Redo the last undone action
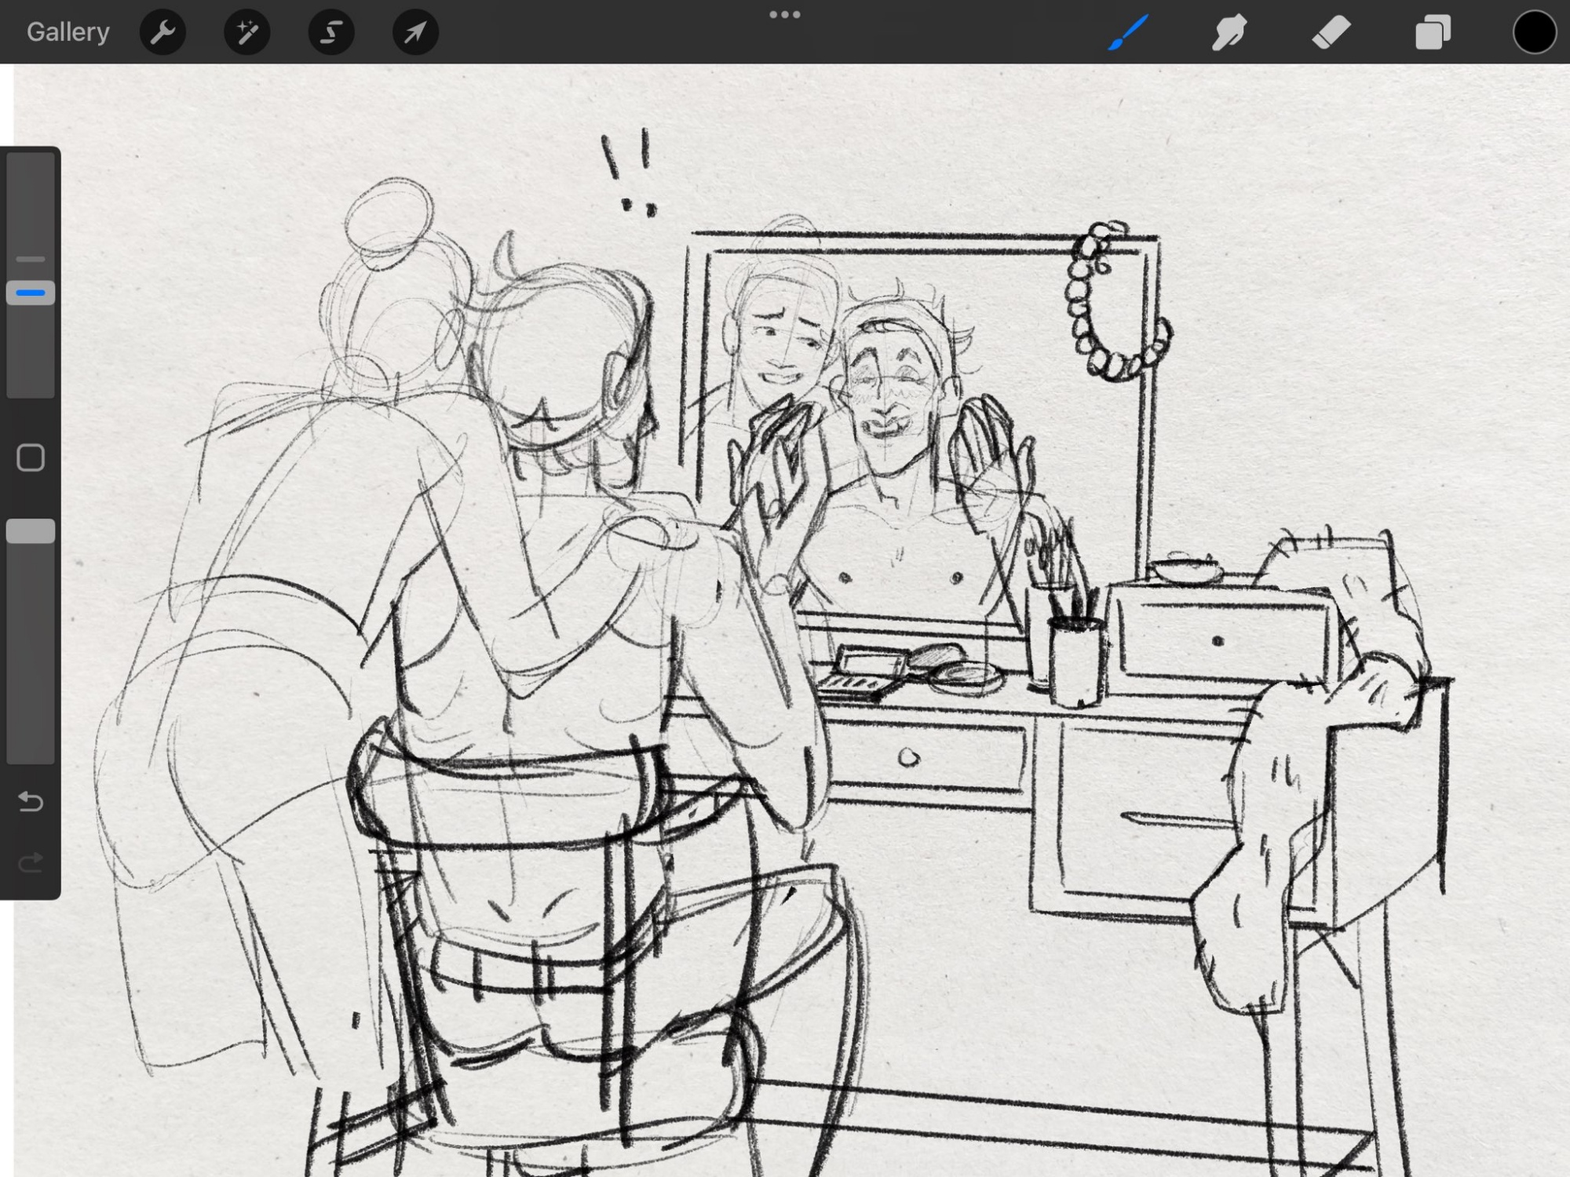This screenshot has width=1570, height=1177. 31,863
